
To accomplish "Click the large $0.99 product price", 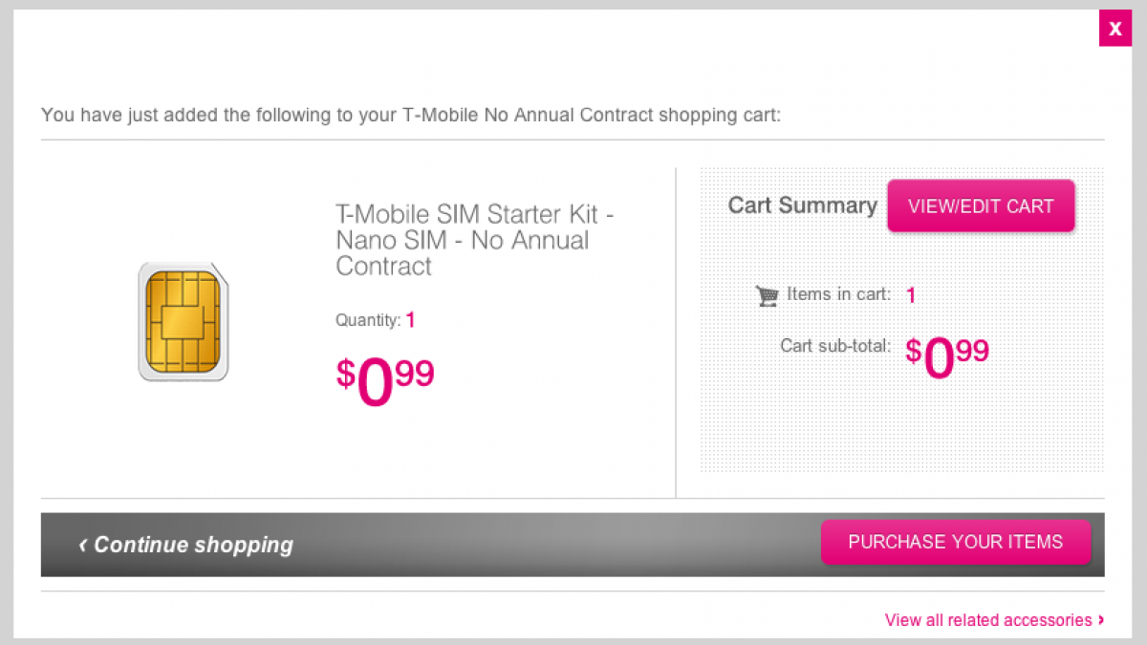I will pyautogui.click(x=385, y=380).
